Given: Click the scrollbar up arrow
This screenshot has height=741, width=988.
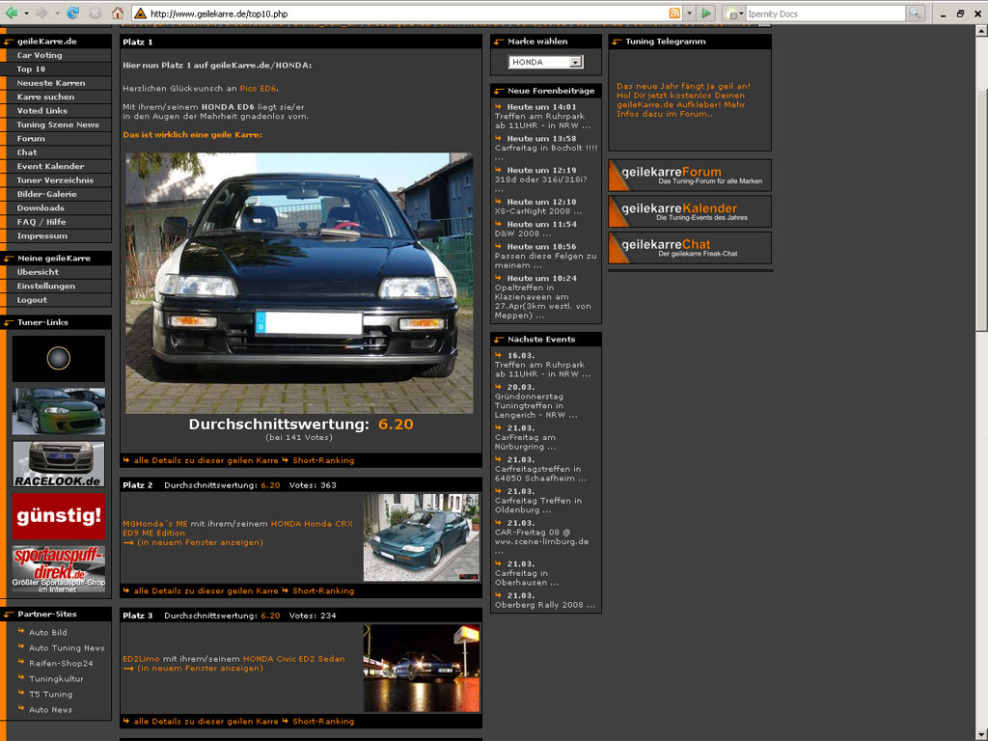Looking at the screenshot, I should (981, 30).
